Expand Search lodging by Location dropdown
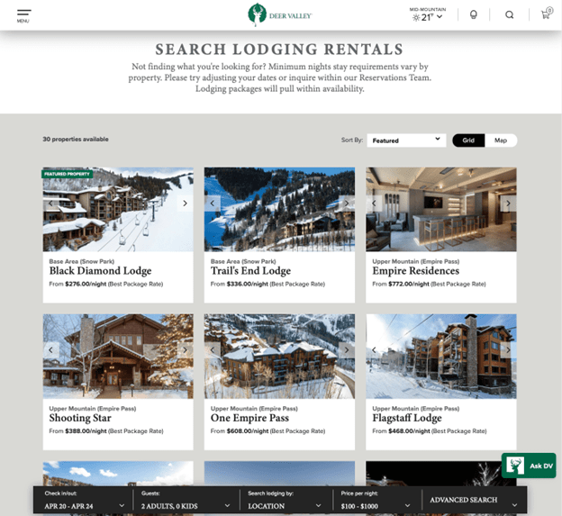The height and width of the screenshot is (516, 562). click(286, 500)
